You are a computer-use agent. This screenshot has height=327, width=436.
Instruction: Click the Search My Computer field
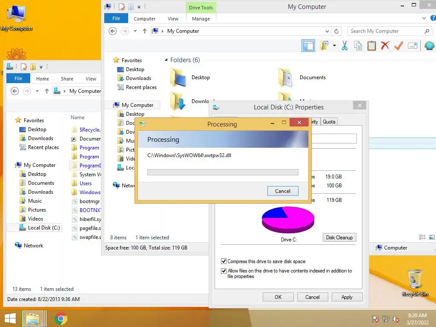point(387,31)
